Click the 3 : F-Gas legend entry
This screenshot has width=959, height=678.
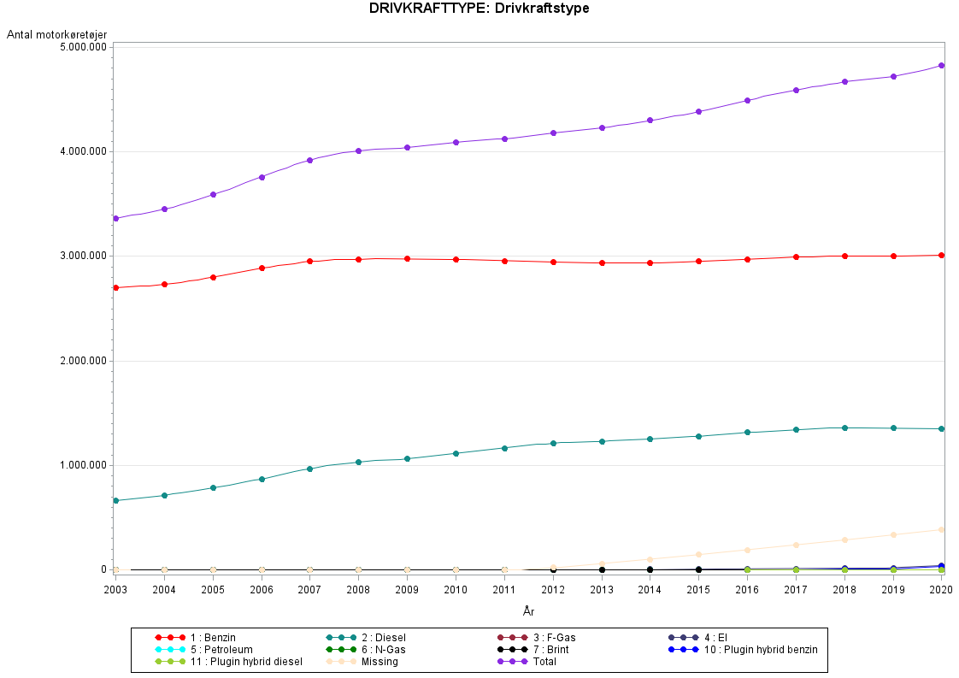coord(554,638)
